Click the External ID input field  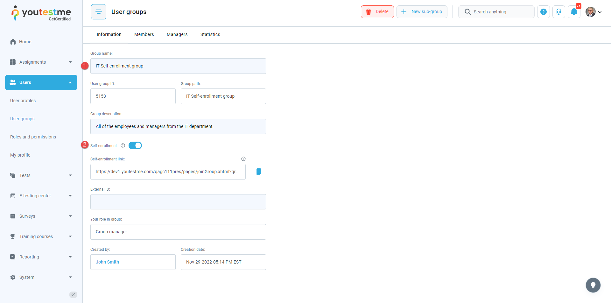coord(178,202)
